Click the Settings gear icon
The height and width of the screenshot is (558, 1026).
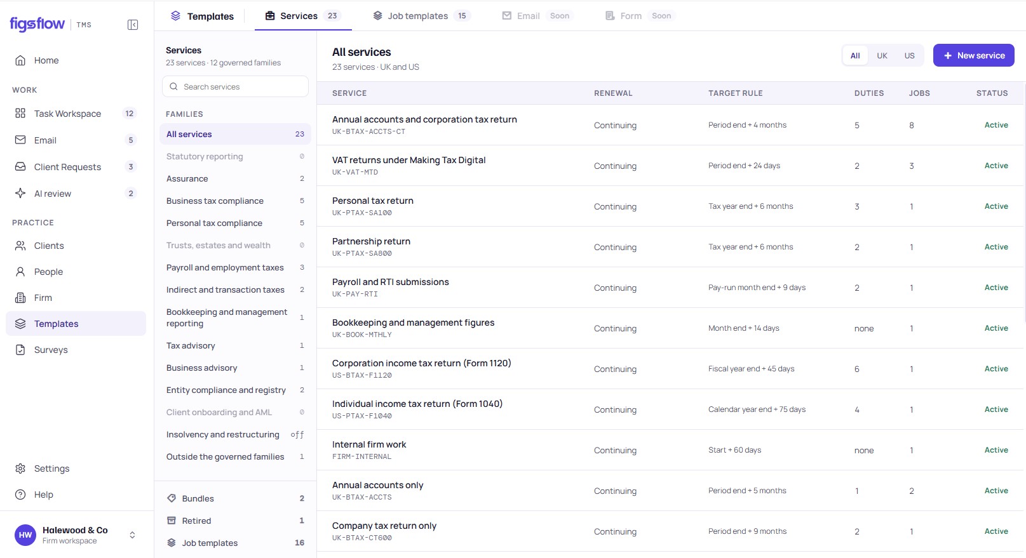pos(20,468)
